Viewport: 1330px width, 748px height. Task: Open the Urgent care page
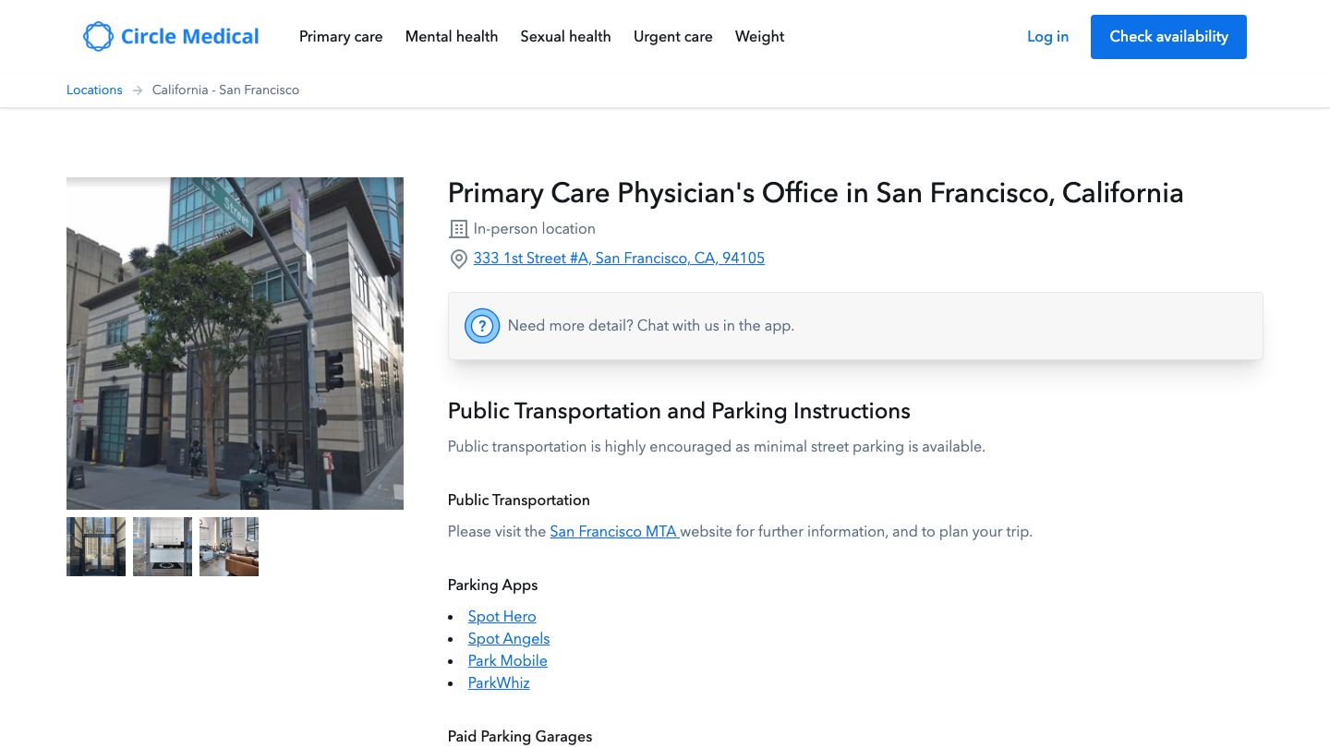(672, 37)
